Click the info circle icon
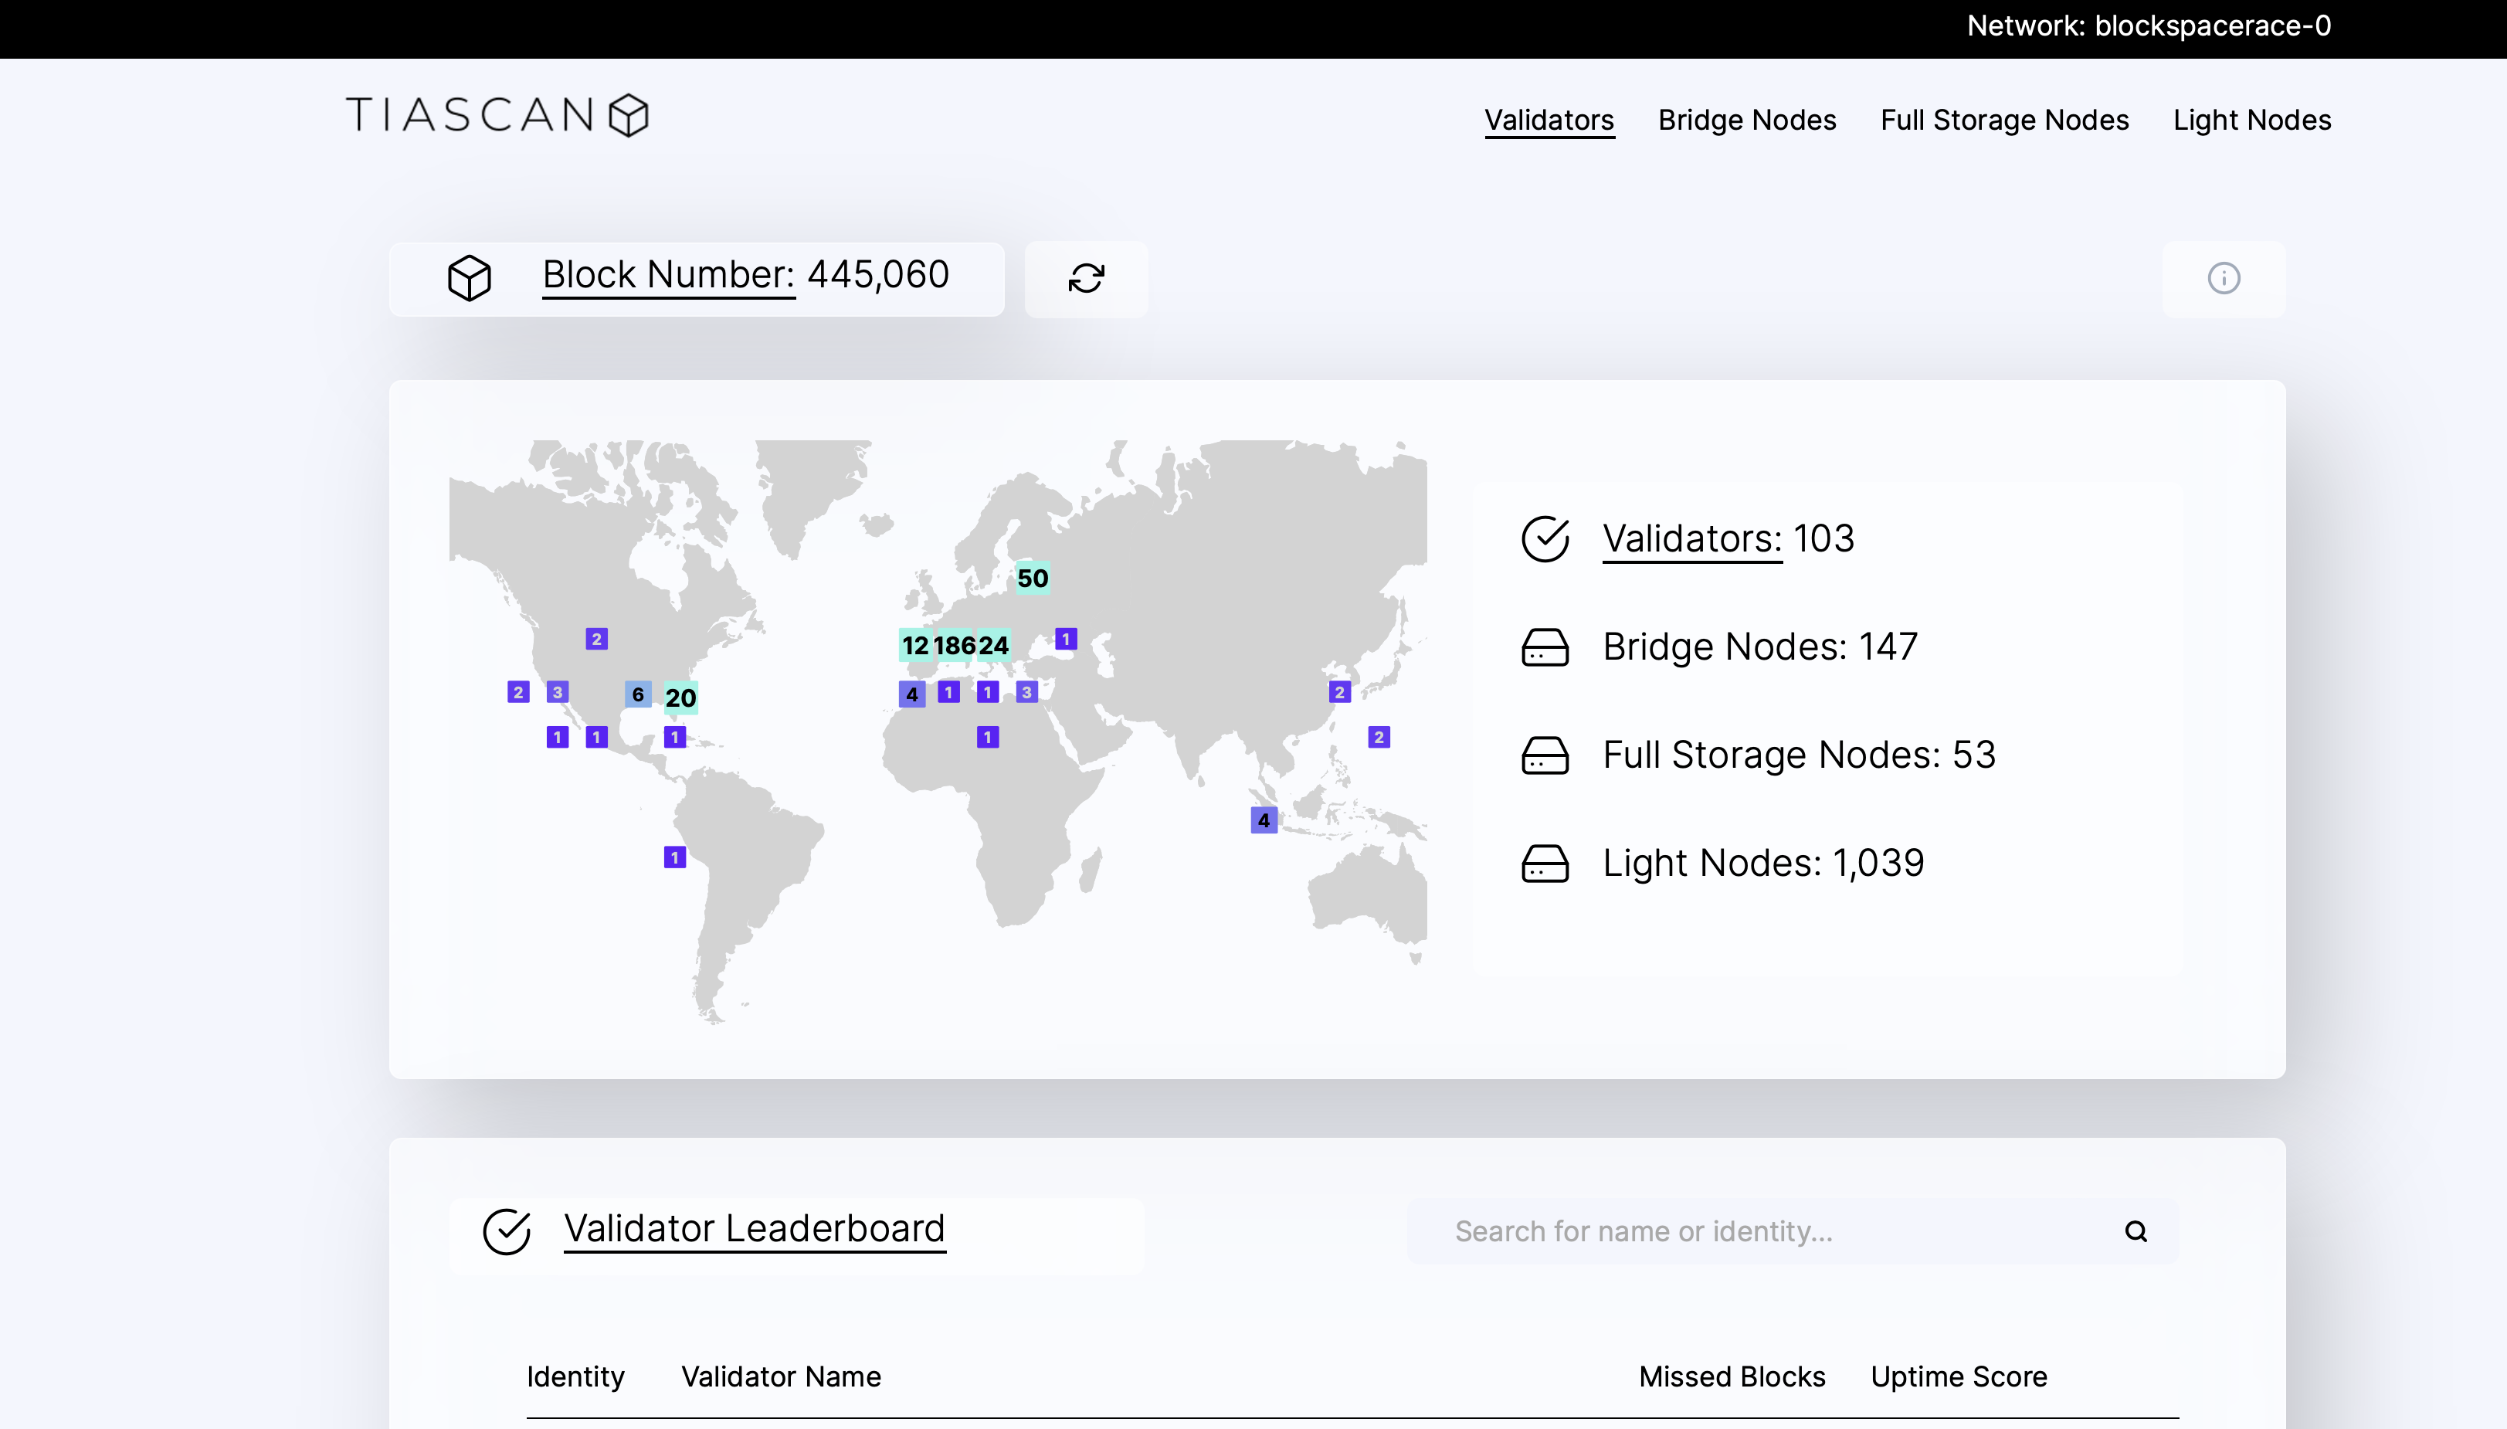 tap(2223, 279)
